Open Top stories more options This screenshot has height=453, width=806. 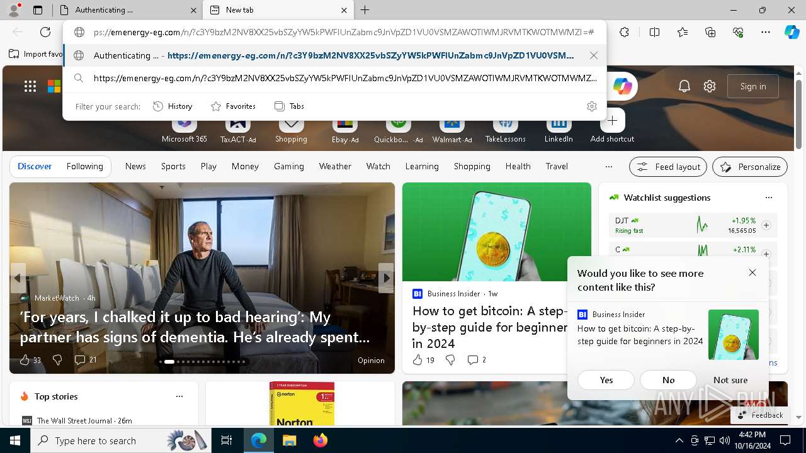coord(179,396)
